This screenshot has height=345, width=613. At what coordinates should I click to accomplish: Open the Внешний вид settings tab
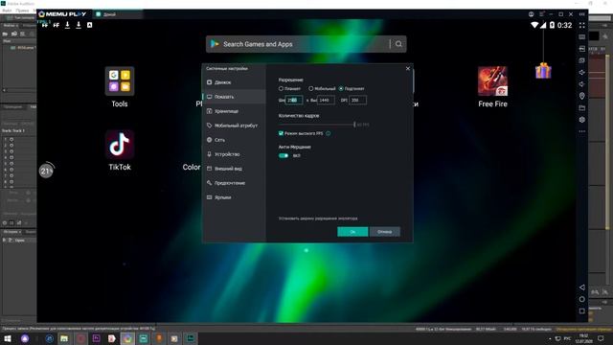pos(234,169)
